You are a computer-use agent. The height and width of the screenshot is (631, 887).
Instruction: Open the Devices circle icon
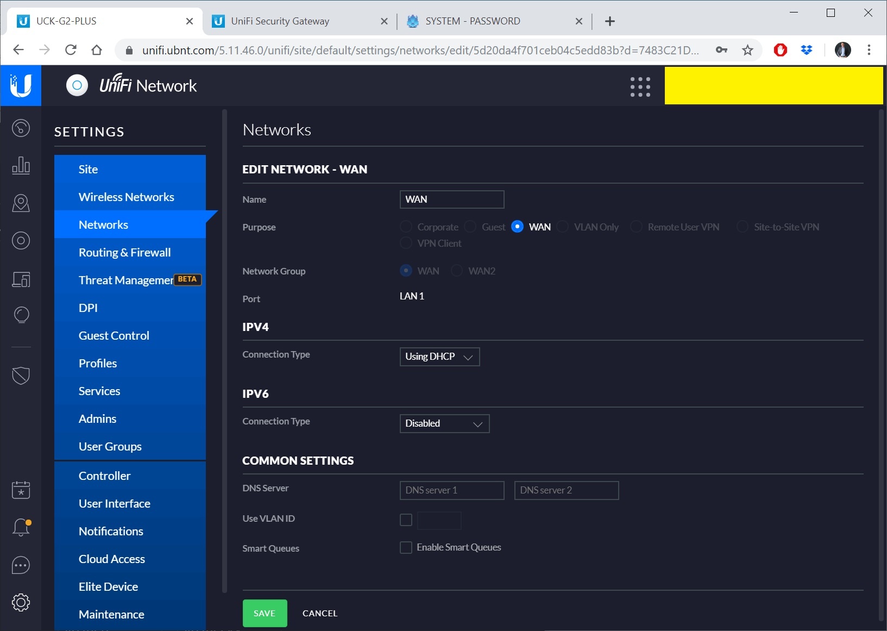click(21, 240)
